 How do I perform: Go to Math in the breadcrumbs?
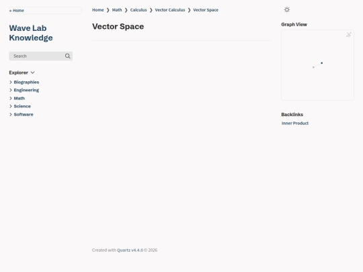click(117, 10)
